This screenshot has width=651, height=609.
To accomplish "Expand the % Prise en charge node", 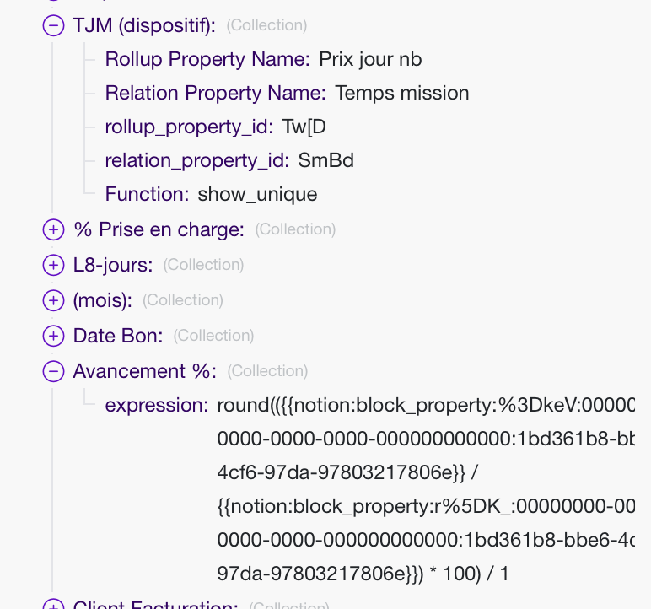I will click(x=53, y=229).
